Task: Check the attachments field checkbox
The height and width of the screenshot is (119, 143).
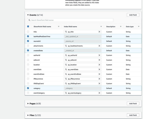Action: click(x=28, y=46)
